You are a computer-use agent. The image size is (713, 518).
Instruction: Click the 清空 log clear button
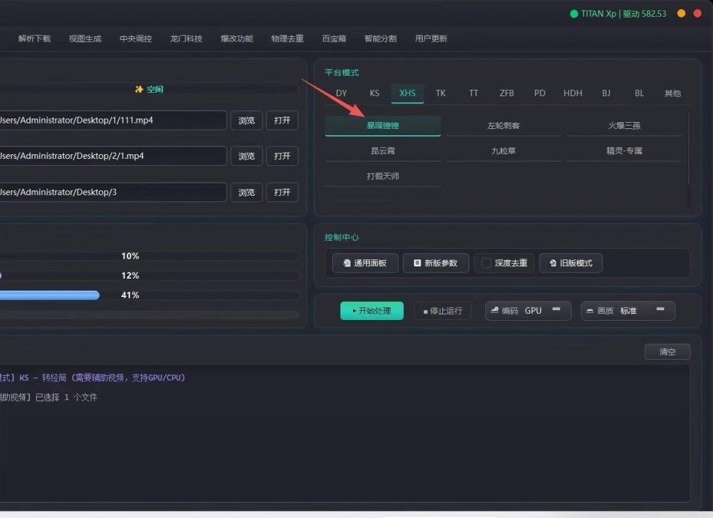click(x=667, y=352)
